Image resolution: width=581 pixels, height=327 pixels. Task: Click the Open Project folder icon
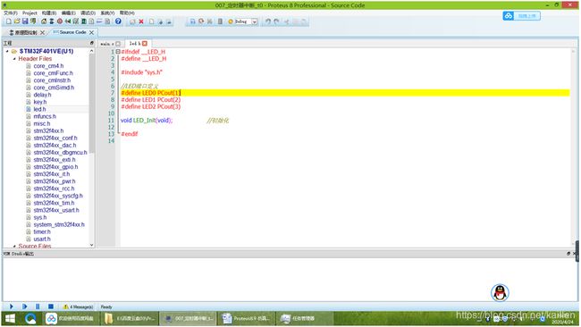coord(17,21)
